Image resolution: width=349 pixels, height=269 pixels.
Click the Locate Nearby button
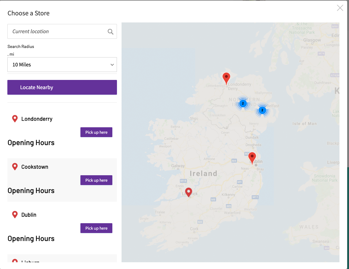pos(62,87)
